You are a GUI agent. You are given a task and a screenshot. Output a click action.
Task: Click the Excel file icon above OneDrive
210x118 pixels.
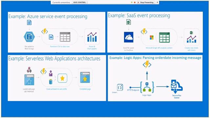click(x=129, y=22)
